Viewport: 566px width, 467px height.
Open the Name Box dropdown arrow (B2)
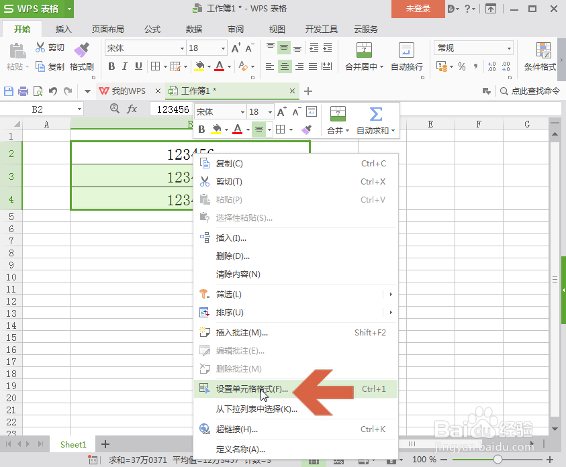click(79, 109)
